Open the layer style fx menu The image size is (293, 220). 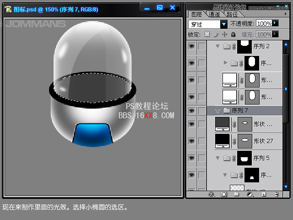212,194
